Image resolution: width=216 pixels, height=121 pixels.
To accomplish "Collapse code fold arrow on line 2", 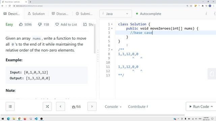I will click(x=112, y=29).
